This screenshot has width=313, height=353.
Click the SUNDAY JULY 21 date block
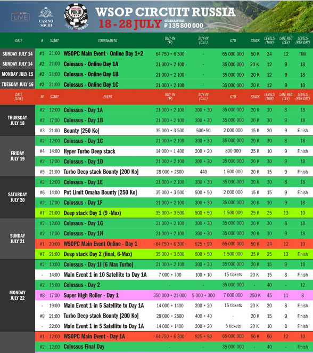click(18, 238)
